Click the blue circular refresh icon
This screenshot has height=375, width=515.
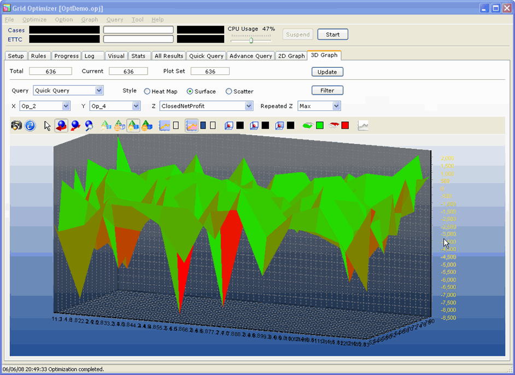30,126
